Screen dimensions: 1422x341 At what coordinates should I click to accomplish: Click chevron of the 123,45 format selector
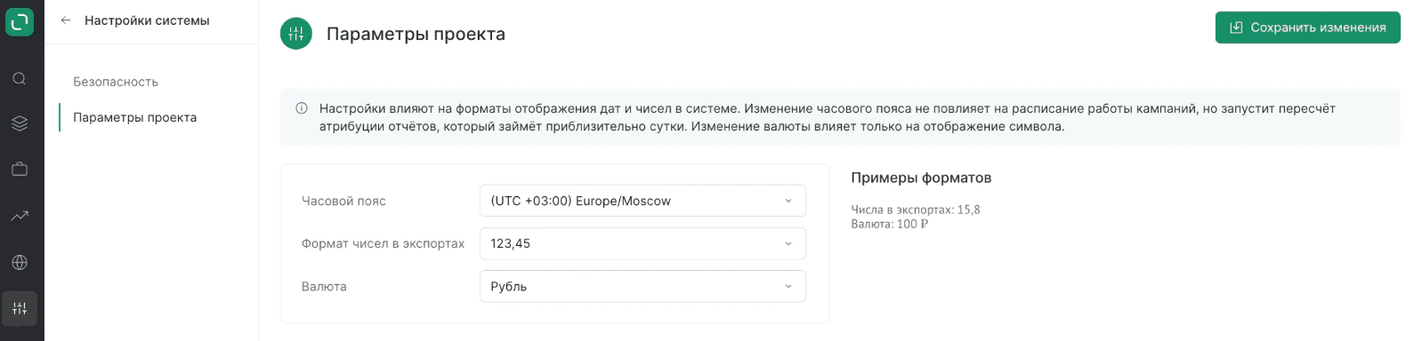(x=788, y=243)
